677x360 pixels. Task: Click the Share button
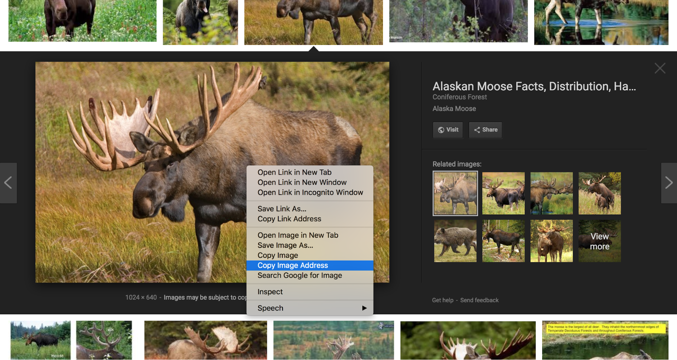tap(485, 130)
